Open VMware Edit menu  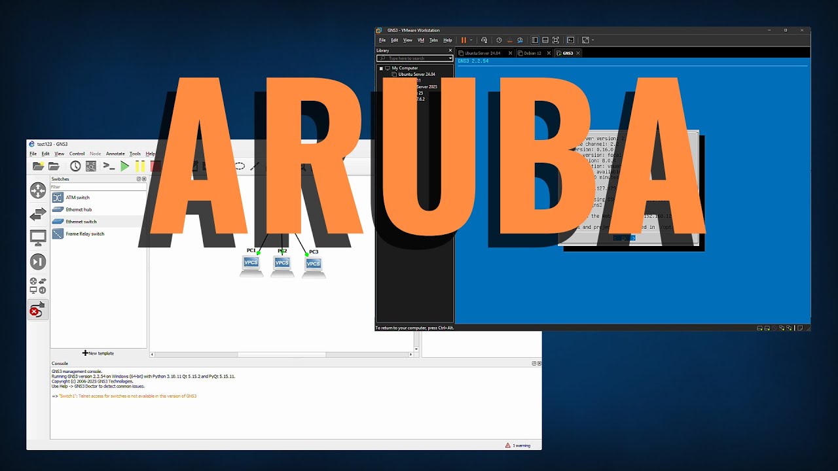point(394,40)
